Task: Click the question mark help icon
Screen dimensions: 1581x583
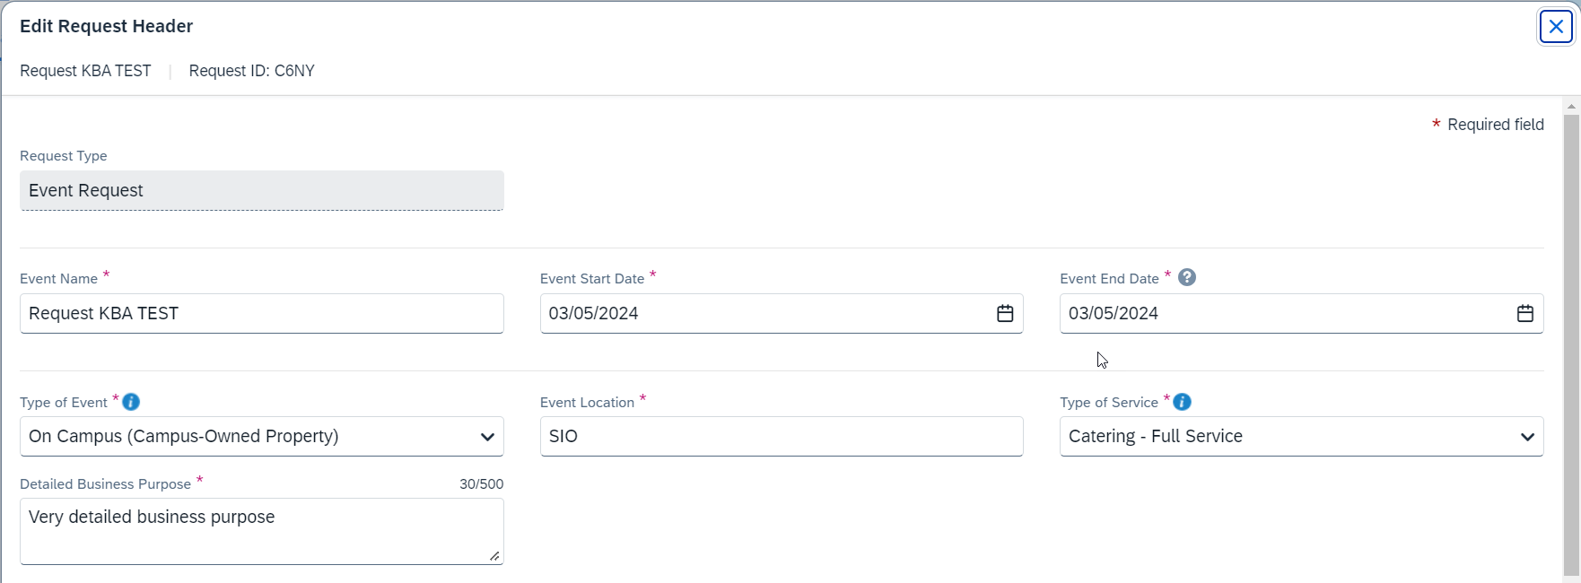Action: pos(1187,277)
